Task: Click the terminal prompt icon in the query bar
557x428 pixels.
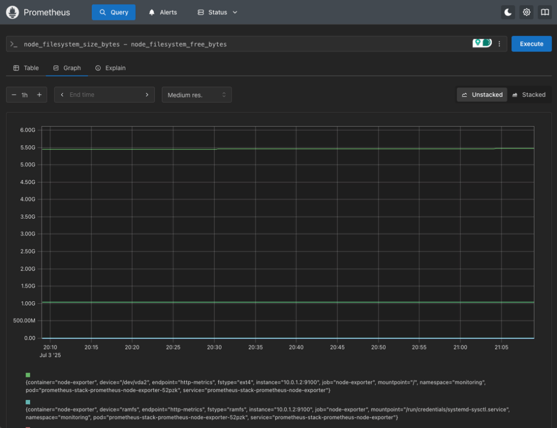Action: click(14, 44)
